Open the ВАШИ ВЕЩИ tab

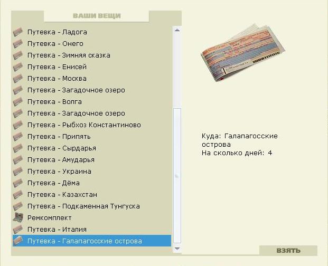pyautogui.click(x=97, y=16)
